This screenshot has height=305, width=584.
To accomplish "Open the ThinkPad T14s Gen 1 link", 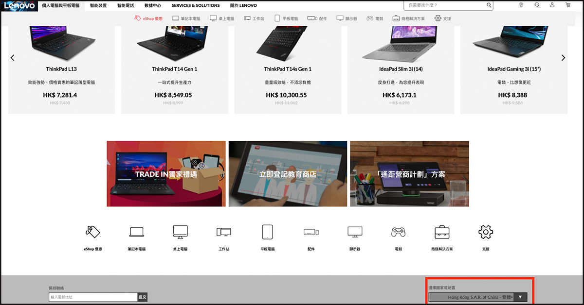I will (288, 69).
